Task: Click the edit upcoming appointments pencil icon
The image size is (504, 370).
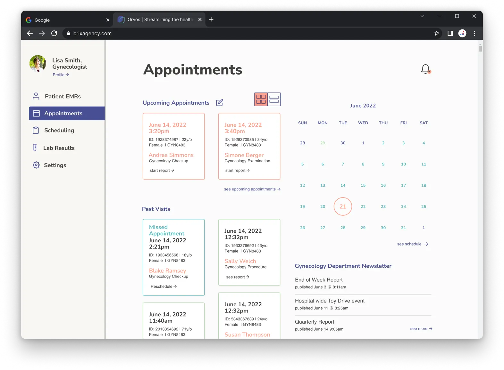Action: coord(220,103)
